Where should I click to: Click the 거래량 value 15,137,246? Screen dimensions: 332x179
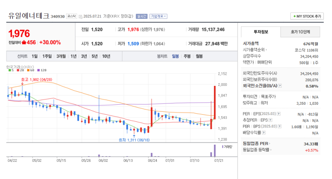213,30
